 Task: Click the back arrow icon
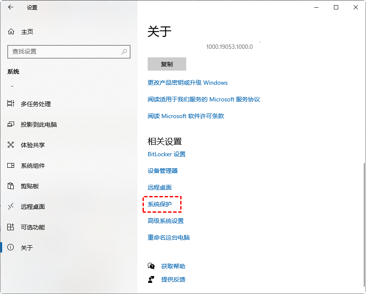pos(11,7)
